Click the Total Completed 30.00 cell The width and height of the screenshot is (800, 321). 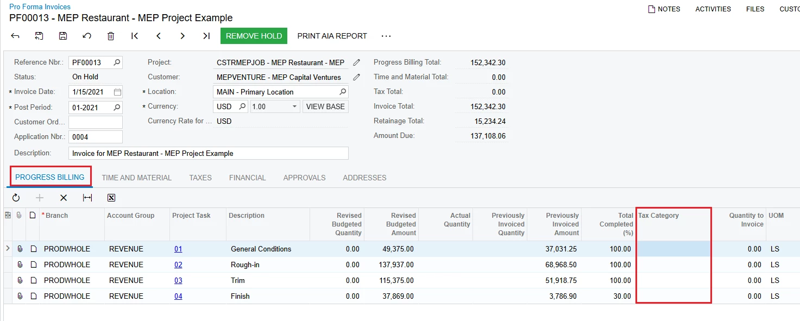(608, 296)
